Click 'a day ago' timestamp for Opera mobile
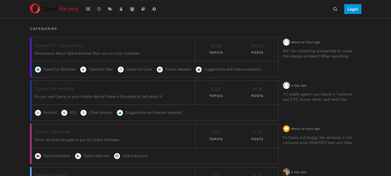The height and width of the screenshot is (176, 391). click(299, 86)
